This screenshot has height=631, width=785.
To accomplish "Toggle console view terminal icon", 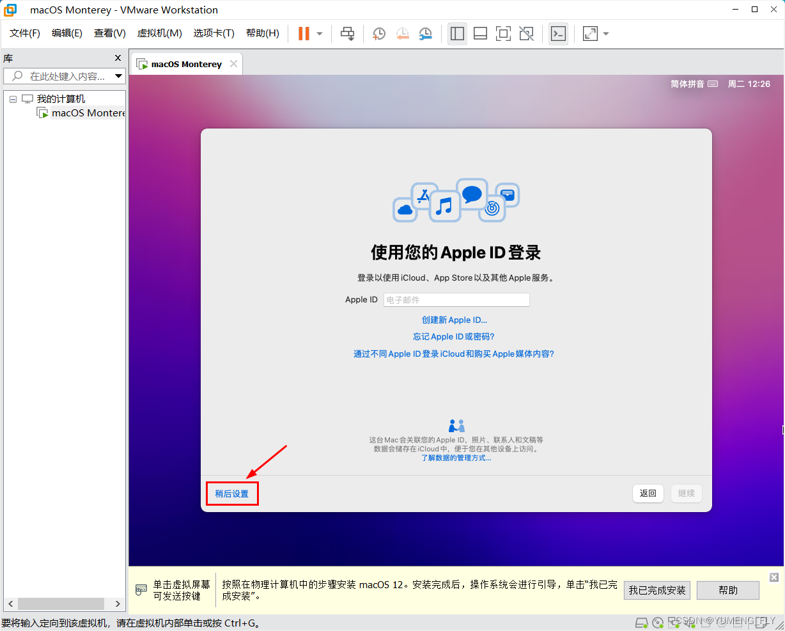I will pos(558,34).
